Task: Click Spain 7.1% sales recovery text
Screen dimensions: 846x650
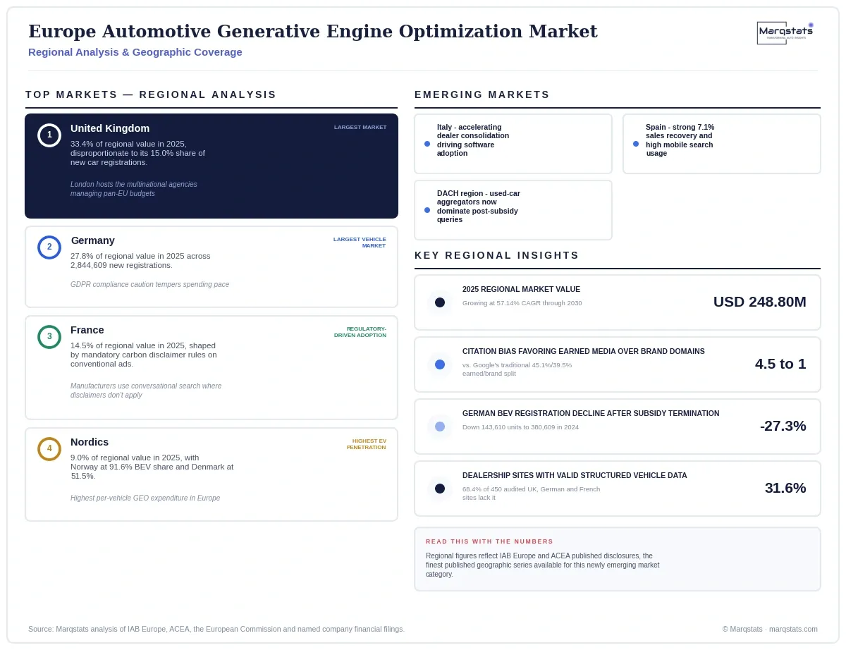Action: click(680, 140)
